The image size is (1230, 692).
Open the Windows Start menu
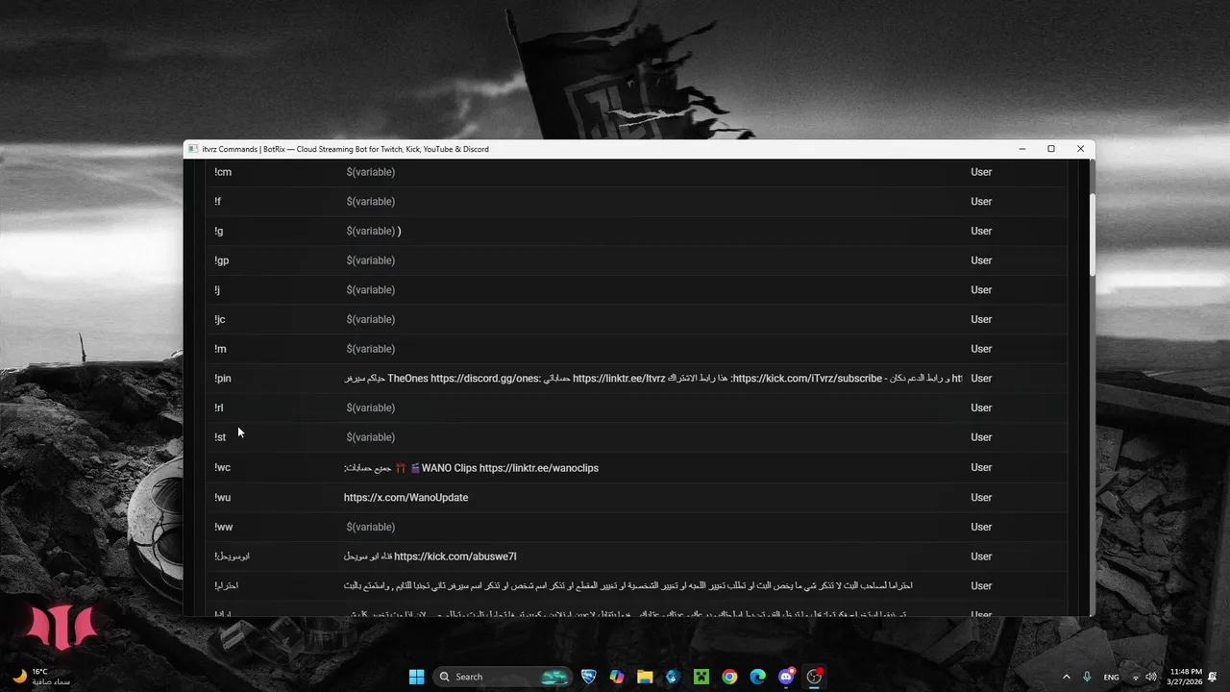pyautogui.click(x=416, y=677)
